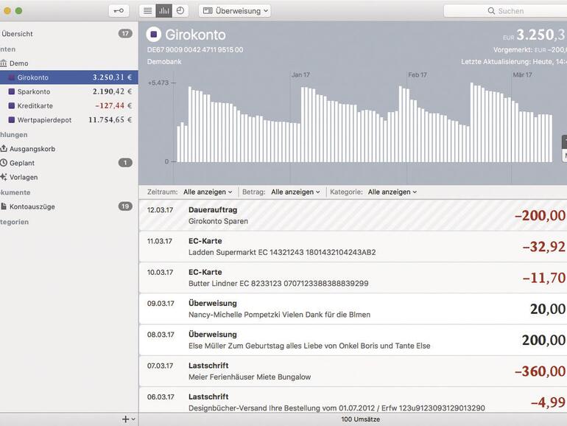The height and width of the screenshot is (426, 567).
Task: Select the Else Müller Überweisung transaction
Action: click(353, 340)
